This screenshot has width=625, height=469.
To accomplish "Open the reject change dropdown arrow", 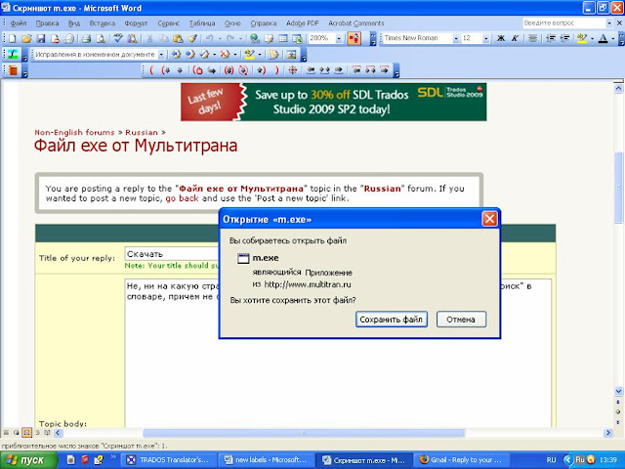I will point(234,55).
